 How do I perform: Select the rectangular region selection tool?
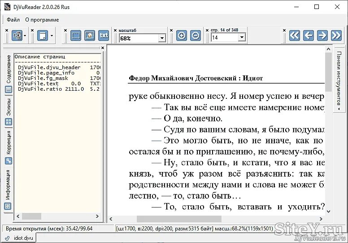pyautogui.click(x=76, y=35)
